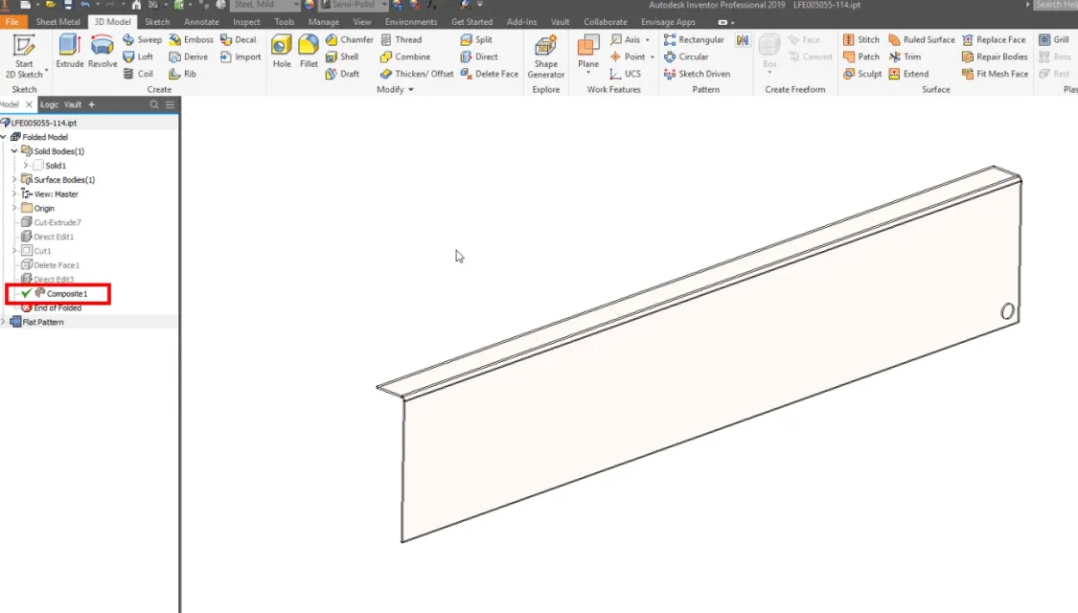Image resolution: width=1078 pixels, height=613 pixels.
Task: Select the Fillet tool
Action: tap(309, 52)
